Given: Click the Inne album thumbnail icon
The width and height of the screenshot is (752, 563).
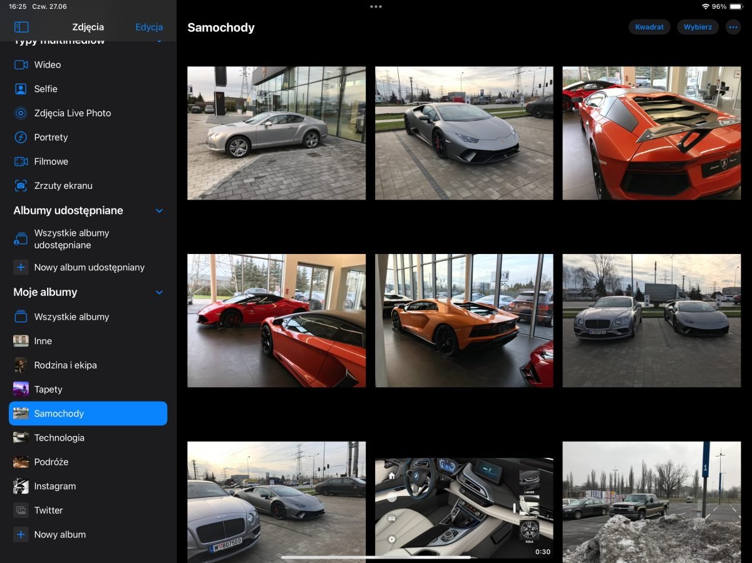Looking at the screenshot, I should 21,341.
